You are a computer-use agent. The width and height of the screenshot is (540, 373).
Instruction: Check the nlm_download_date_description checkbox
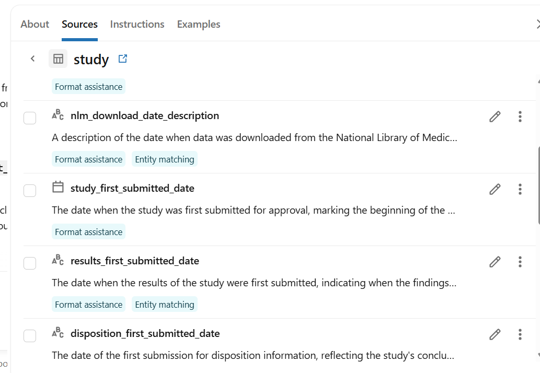[30, 118]
